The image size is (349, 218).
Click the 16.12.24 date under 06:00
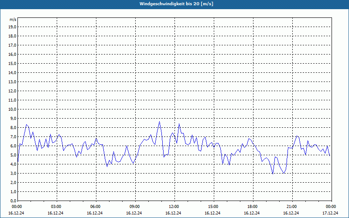tap(95, 213)
